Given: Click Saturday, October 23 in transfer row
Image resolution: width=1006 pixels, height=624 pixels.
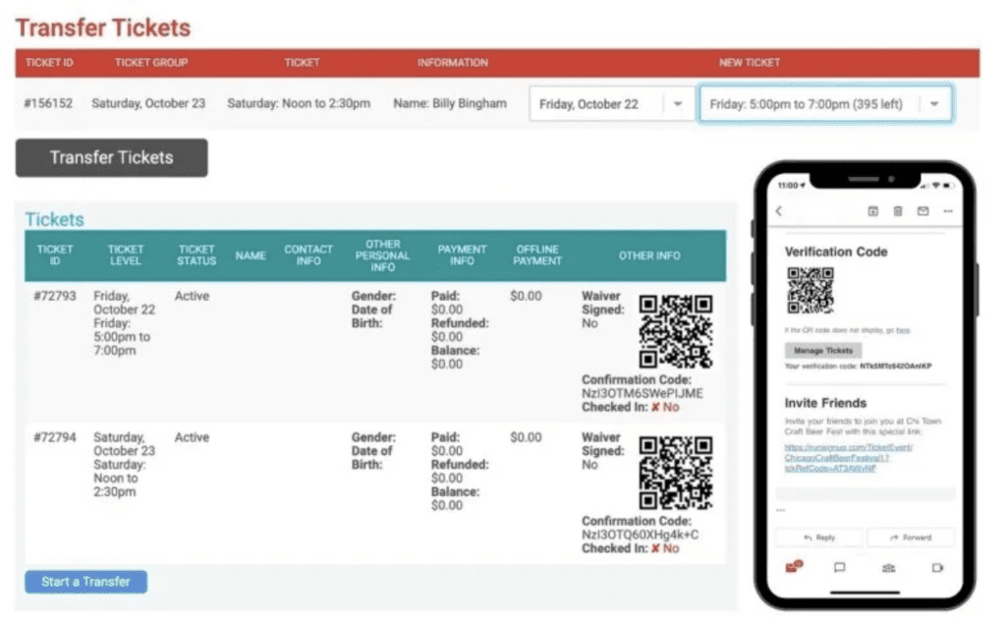Looking at the screenshot, I should (148, 103).
